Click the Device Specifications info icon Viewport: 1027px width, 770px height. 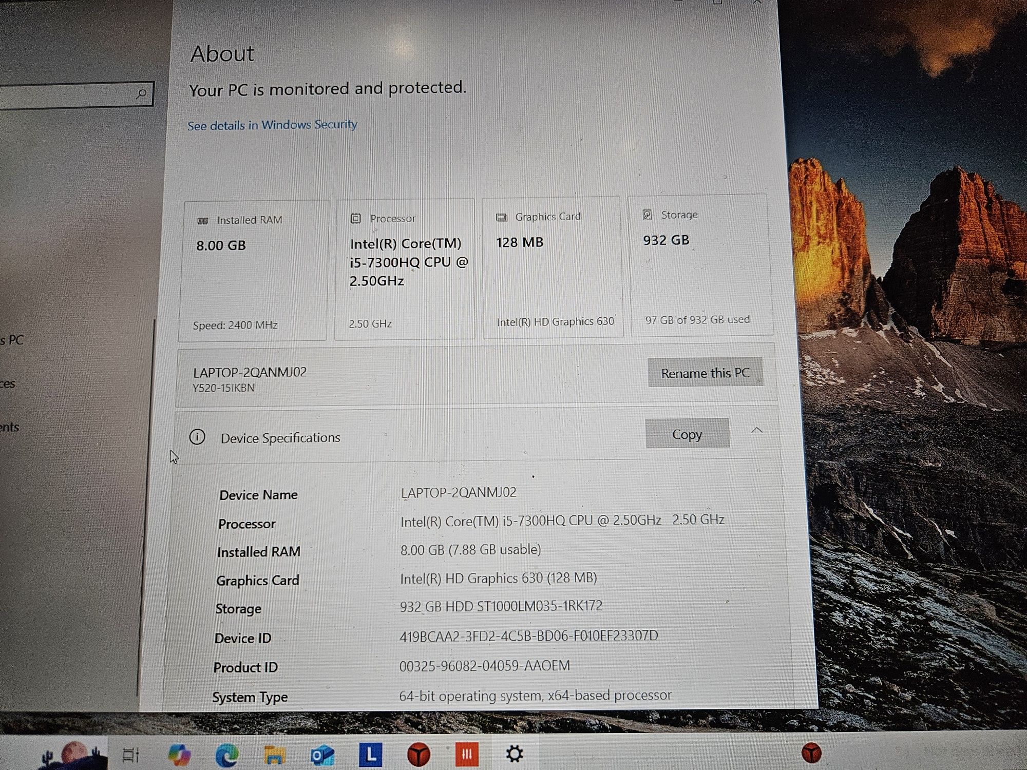197,437
